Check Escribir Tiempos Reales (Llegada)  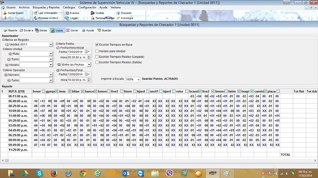click(97, 57)
